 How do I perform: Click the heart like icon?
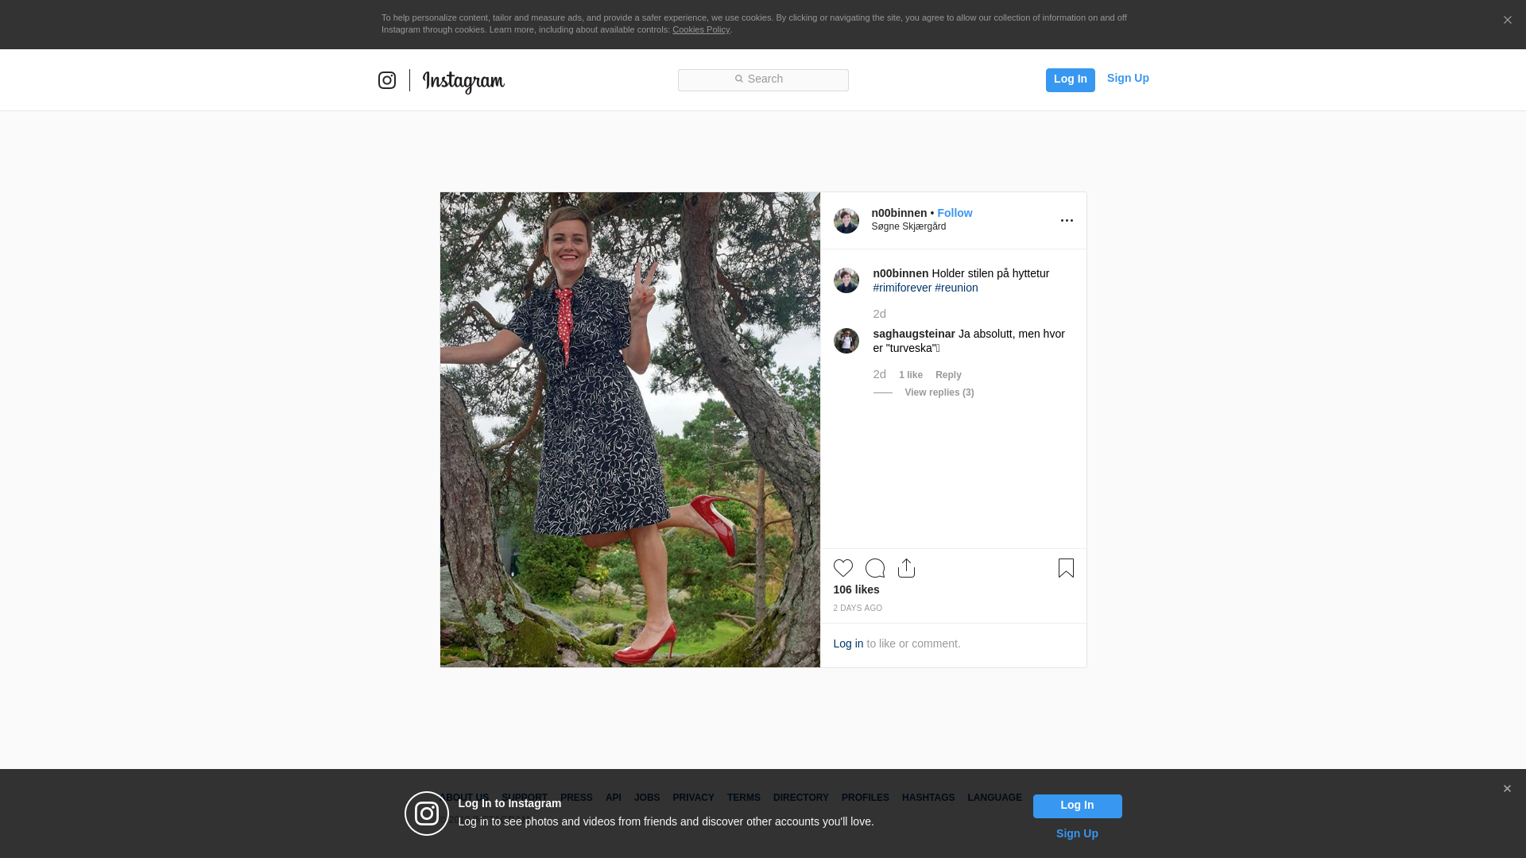pyautogui.click(x=842, y=568)
